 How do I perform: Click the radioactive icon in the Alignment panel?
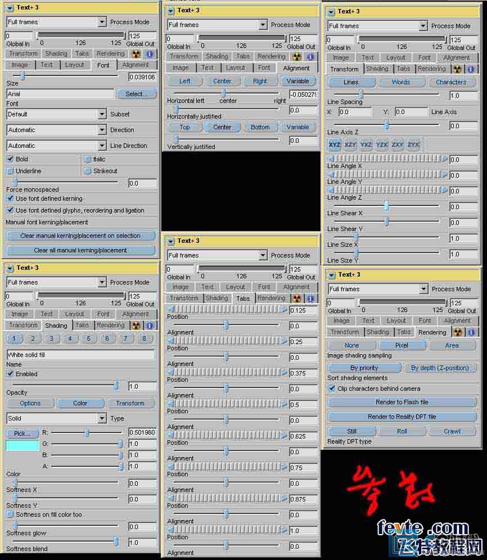click(x=296, y=56)
